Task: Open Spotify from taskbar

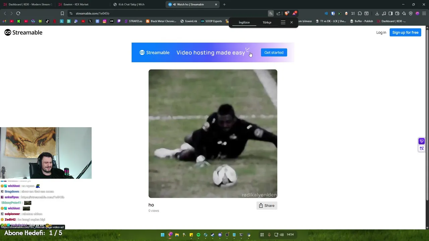Action: [198, 235]
